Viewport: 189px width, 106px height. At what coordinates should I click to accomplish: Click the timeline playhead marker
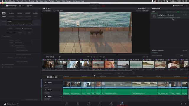pos(94,76)
